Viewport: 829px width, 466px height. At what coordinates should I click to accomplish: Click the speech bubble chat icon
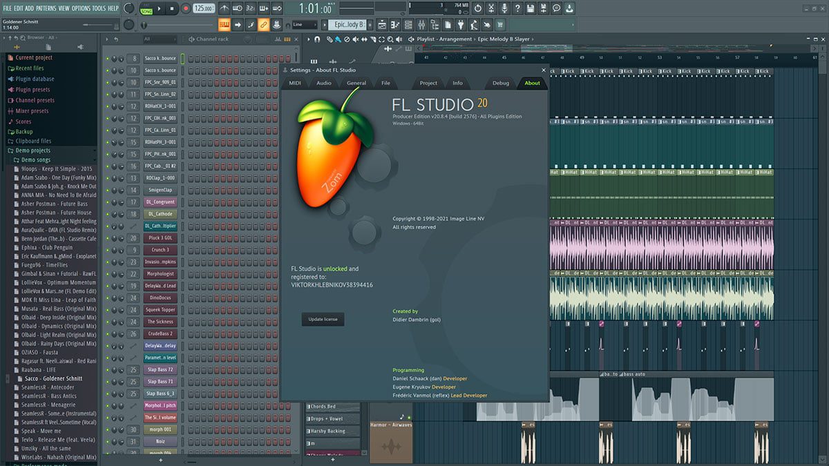(556, 8)
